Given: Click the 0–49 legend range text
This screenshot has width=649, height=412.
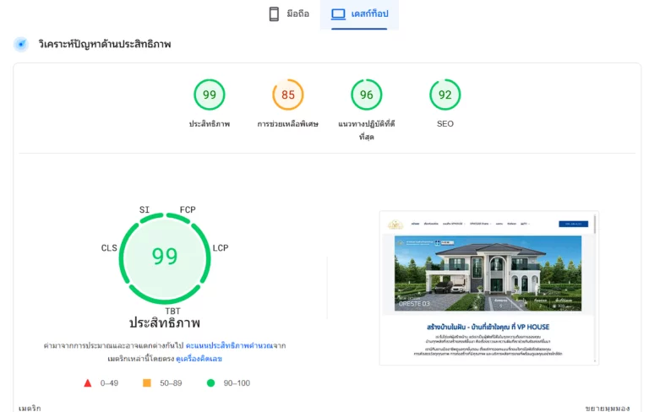Looking at the screenshot, I should pyautogui.click(x=109, y=383).
